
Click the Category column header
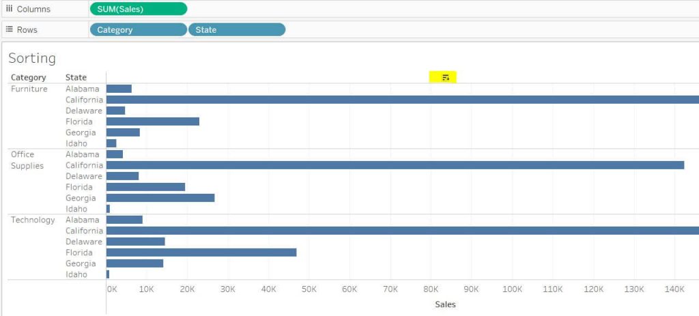pyautogui.click(x=29, y=77)
